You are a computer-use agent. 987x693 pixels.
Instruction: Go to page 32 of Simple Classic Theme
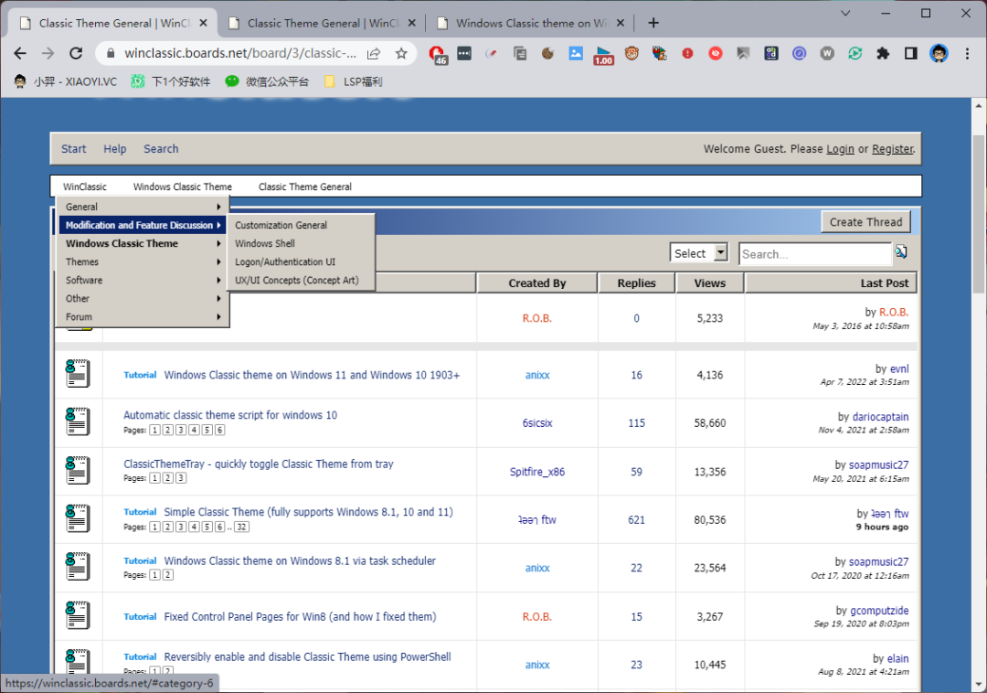click(x=241, y=527)
